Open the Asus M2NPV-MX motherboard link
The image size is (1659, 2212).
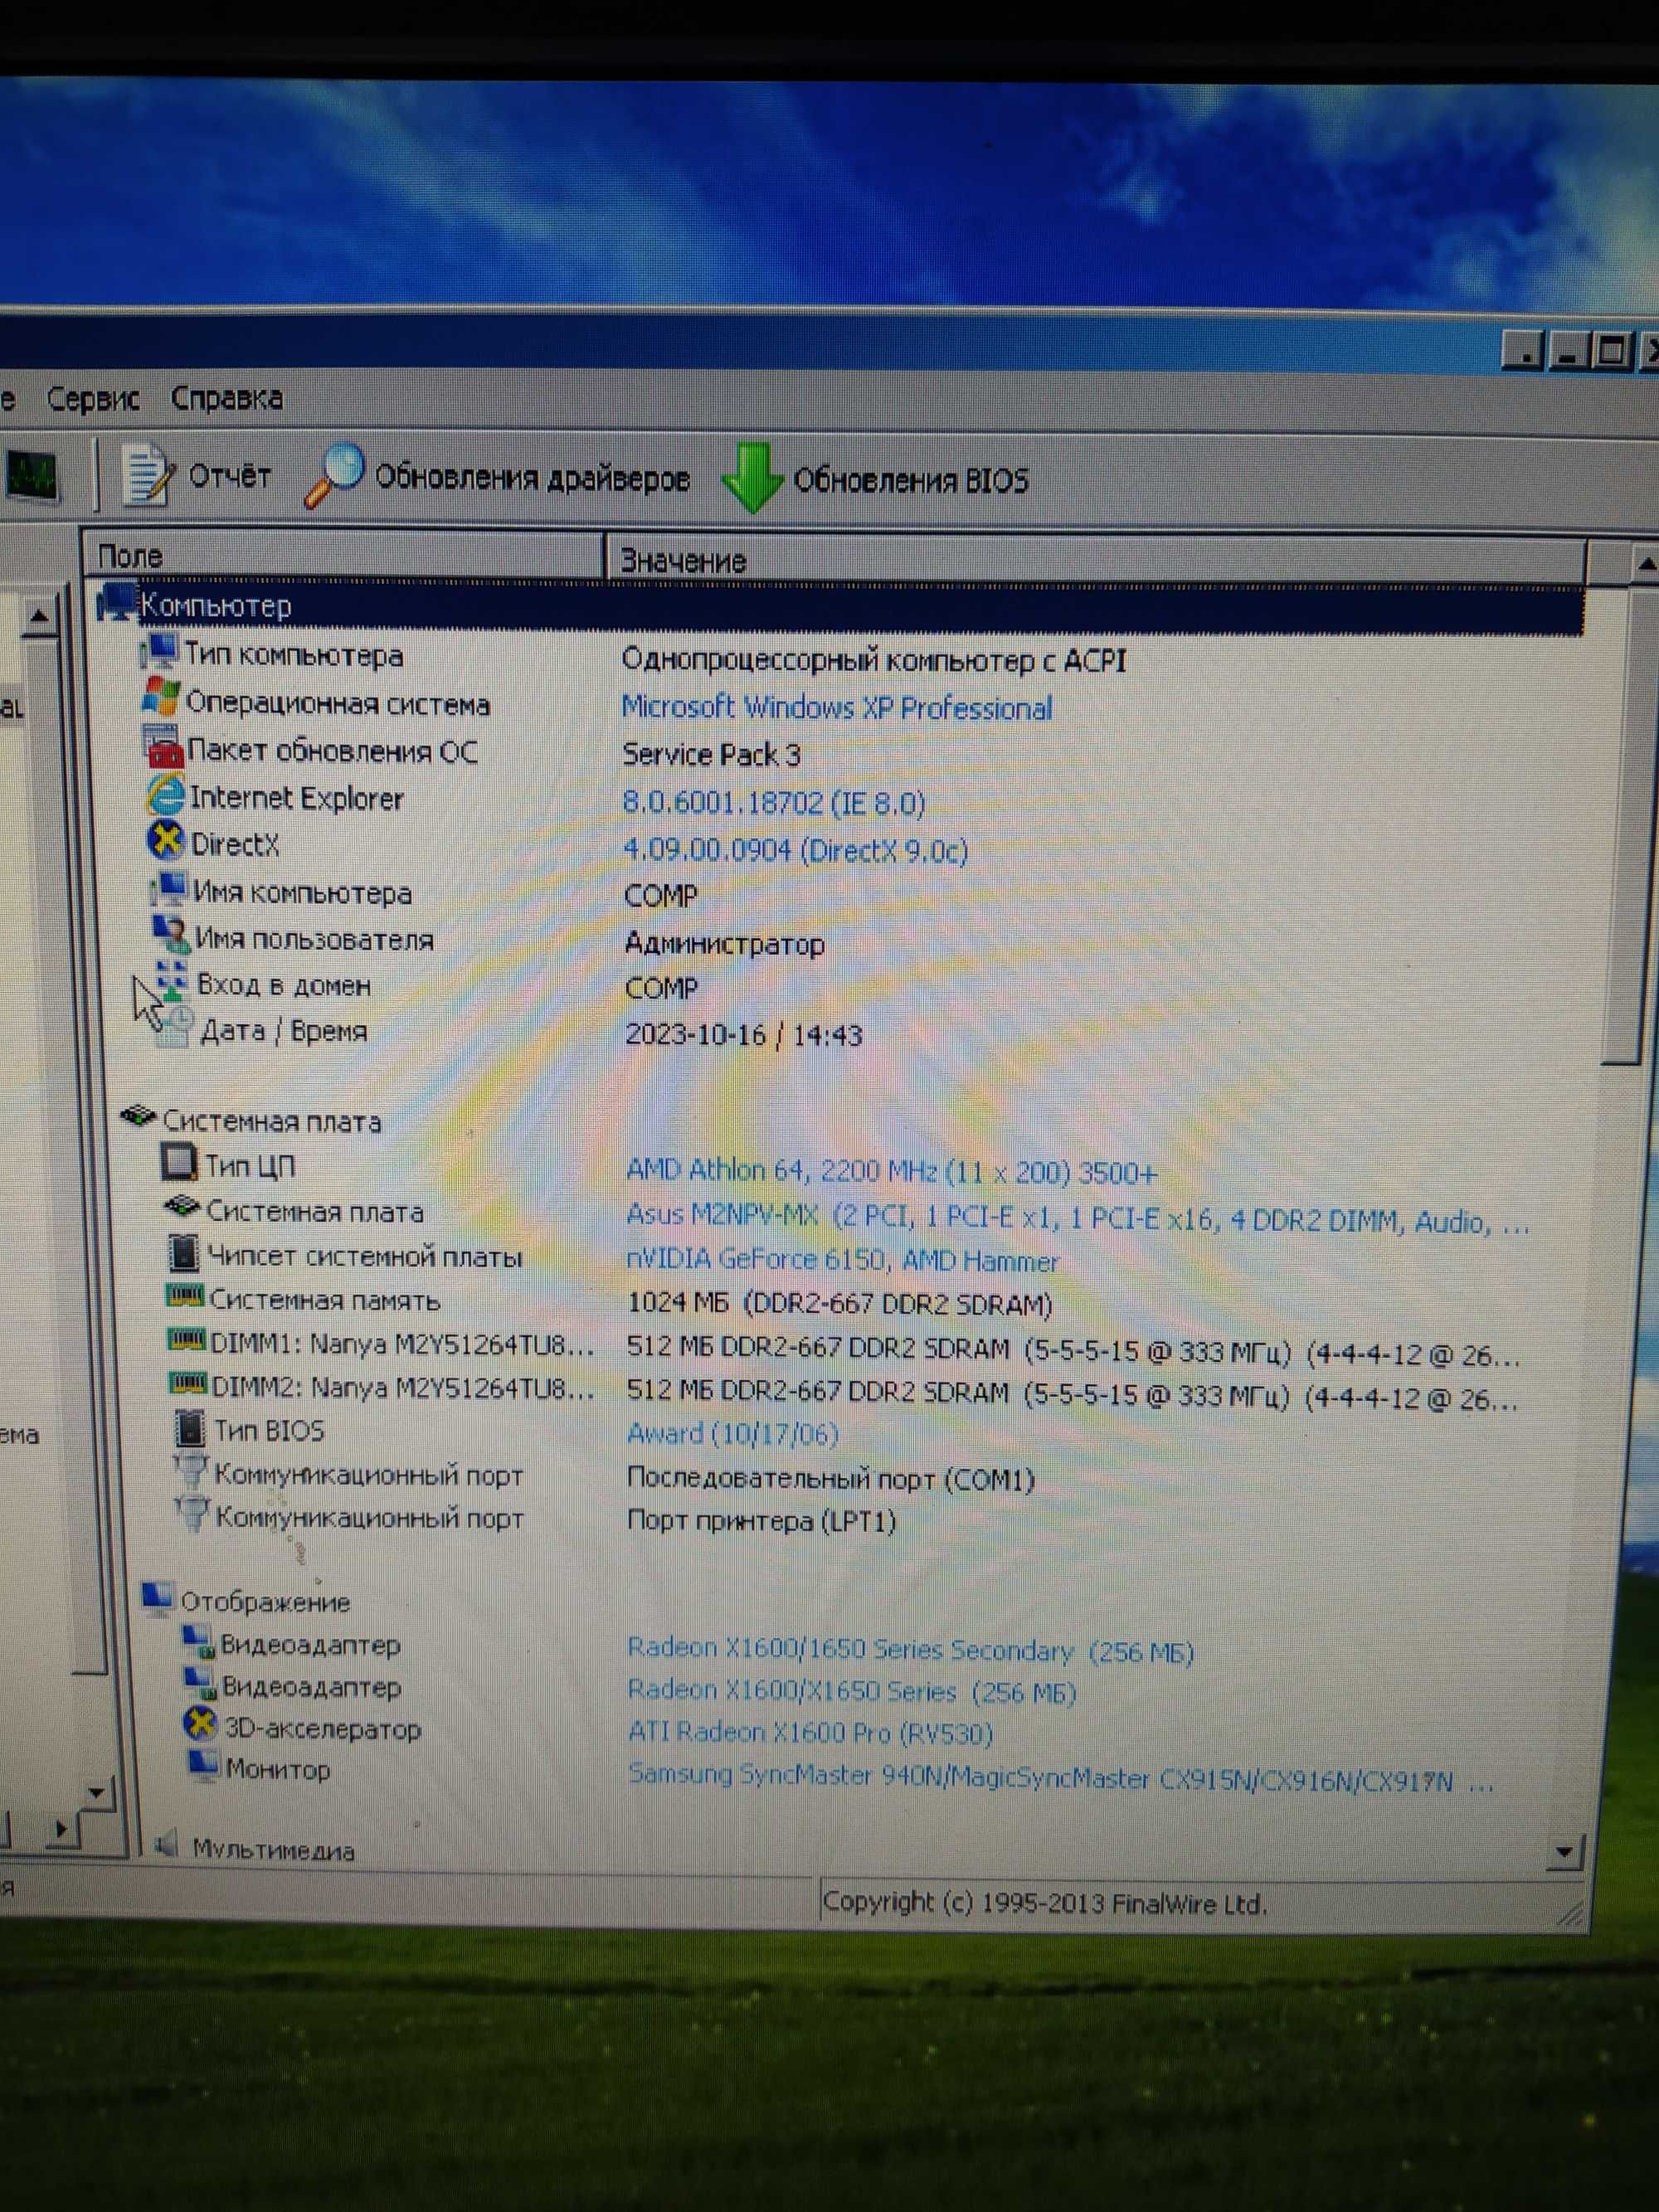1077,1218
